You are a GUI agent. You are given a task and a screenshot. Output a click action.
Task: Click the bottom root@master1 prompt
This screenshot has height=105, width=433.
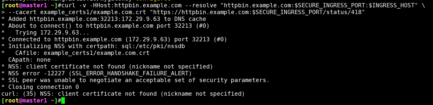point(31,100)
